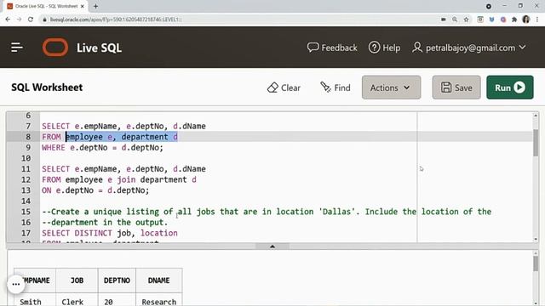Screen dimensions: 545x306
Task: Go back in the browser
Action: click(8, 20)
